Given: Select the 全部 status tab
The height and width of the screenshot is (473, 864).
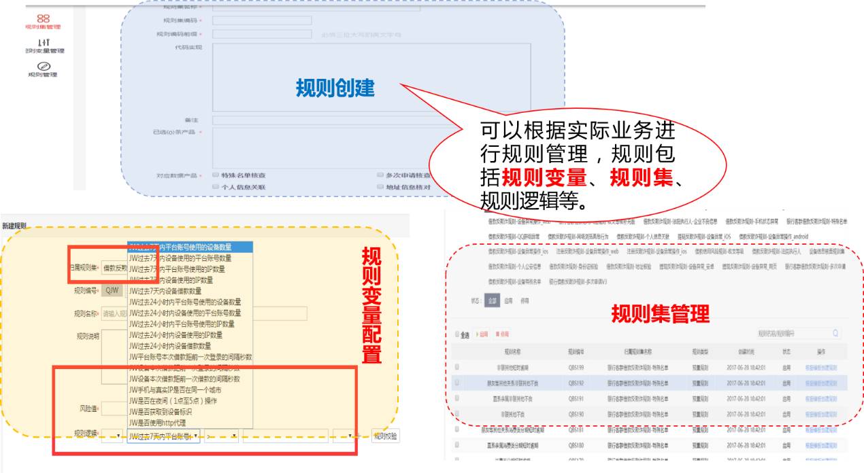Looking at the screenshot, I should point(492,301).
